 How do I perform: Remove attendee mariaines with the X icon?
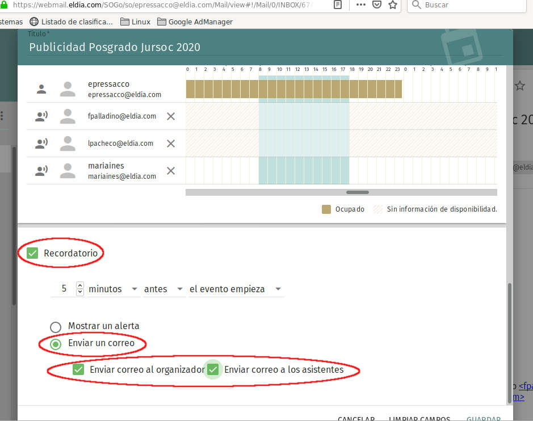(170, 171)
